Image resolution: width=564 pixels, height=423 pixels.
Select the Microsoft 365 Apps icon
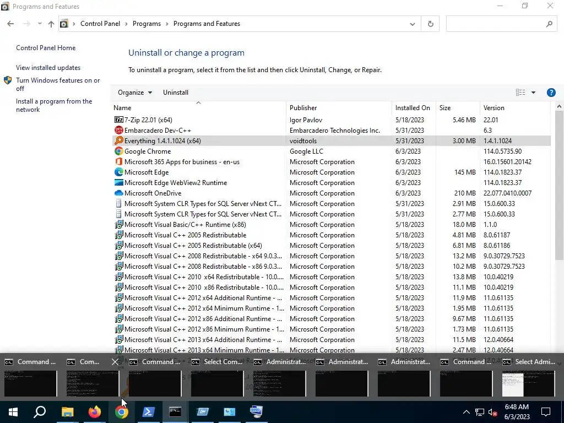[x=119, y=161]
